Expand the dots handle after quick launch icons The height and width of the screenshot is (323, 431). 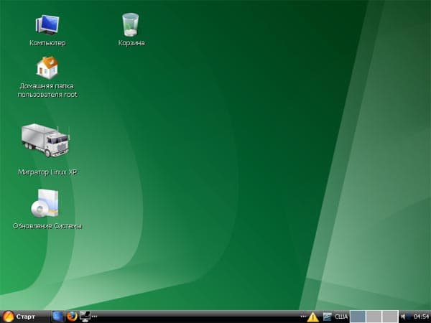(x=95, y=317)
